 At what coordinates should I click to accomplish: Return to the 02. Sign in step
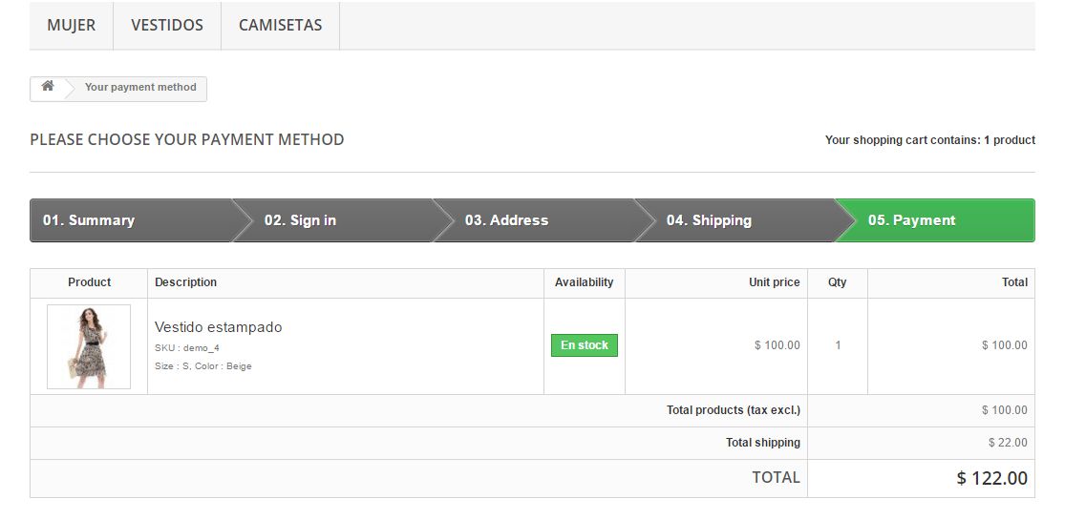point(300,220)
